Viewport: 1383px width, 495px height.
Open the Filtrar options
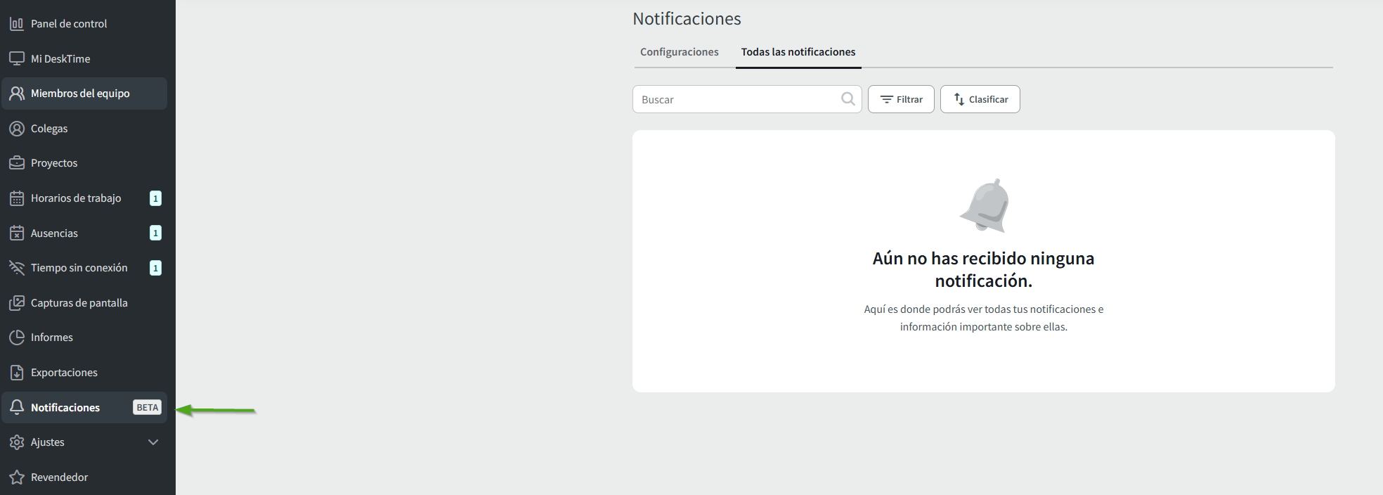click(x=901, y=99)
